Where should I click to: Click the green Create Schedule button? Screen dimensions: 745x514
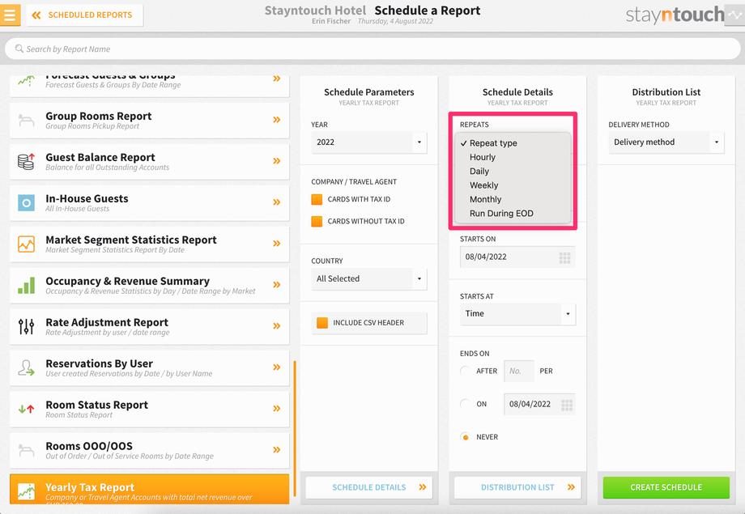[x=666, y=487]
